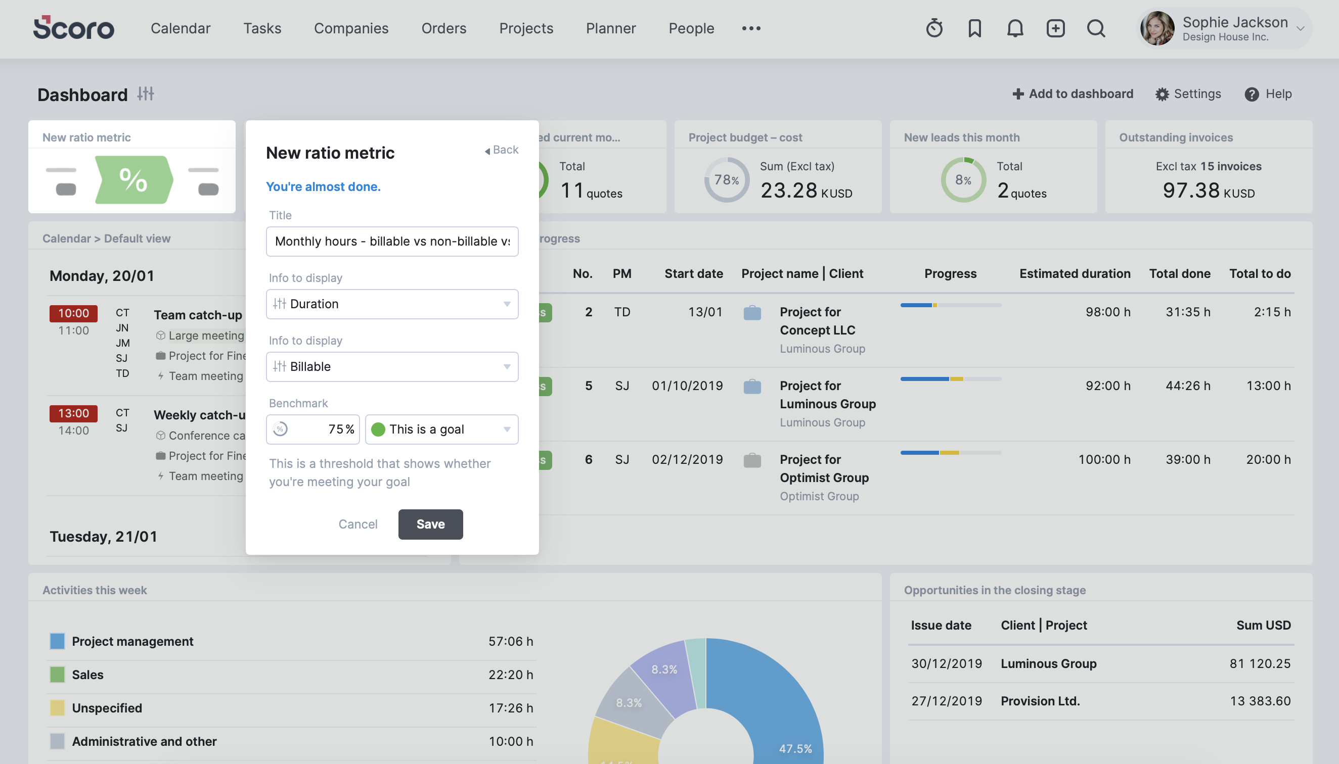Image resolution: width=1339 pixels, height=764 pixels.
Task: Open the Companies menu
Action: (x=351, y=28)
